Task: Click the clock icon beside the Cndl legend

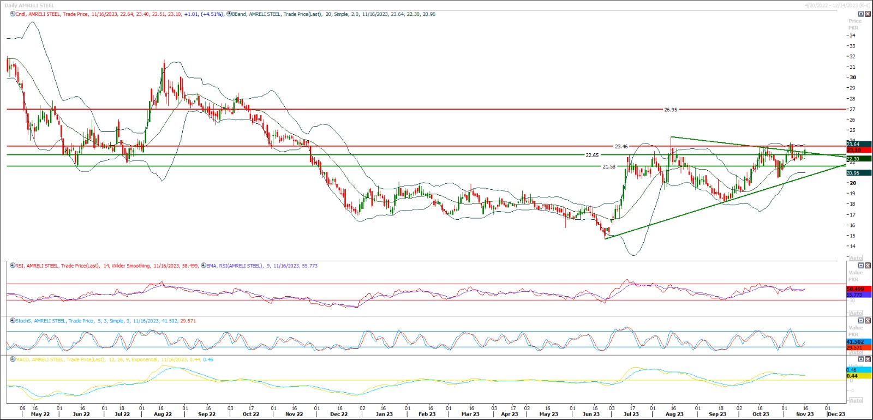Action: (x=13, y=14)
